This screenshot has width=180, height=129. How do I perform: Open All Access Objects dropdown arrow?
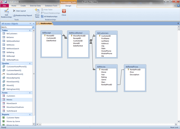(x=30, y=24)
